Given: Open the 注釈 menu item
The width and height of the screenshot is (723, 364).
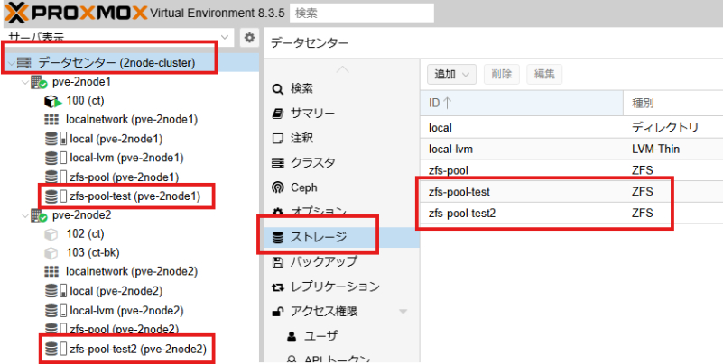Looking at the screenshot, I should point(302,138).
